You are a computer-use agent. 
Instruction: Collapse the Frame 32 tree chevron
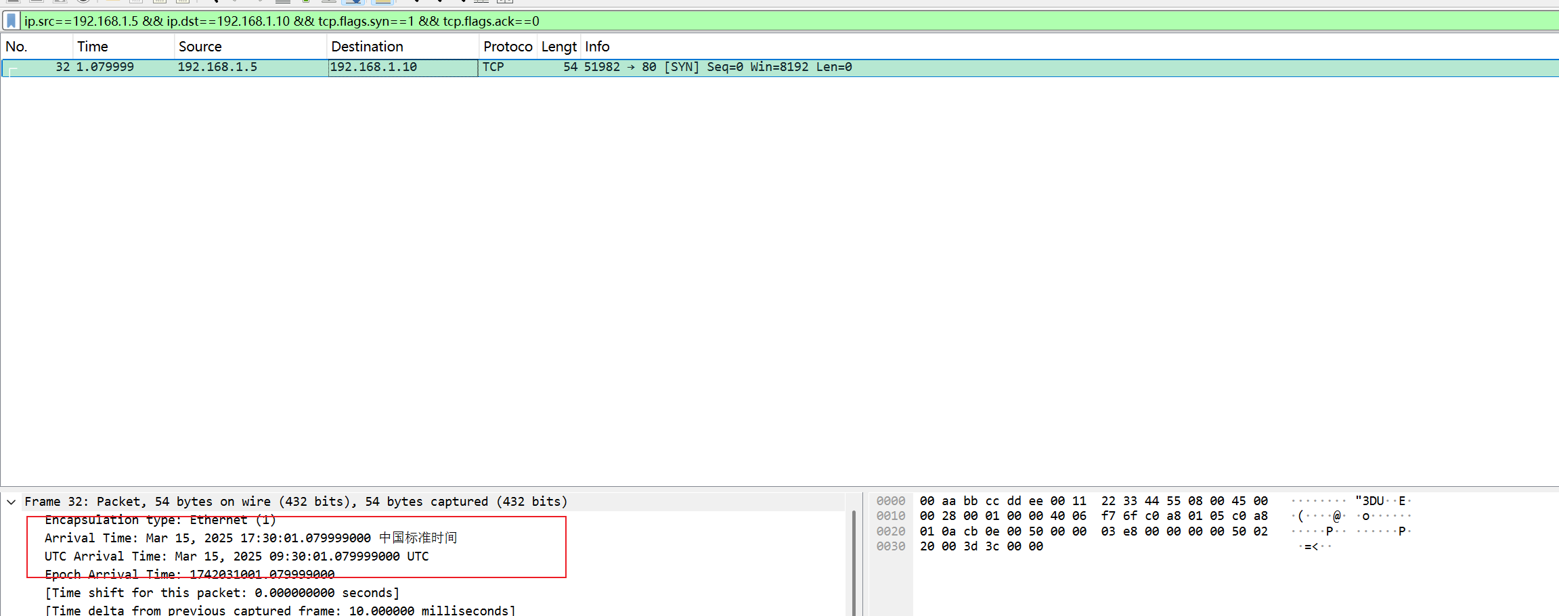coord(12,502)
